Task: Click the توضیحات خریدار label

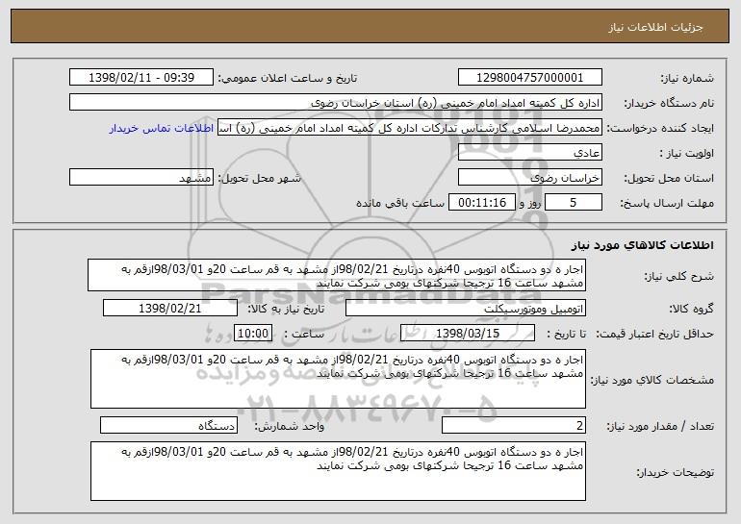Action: point(676,472)
